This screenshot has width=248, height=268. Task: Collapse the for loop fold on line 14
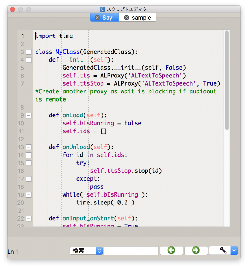(29, 155)
